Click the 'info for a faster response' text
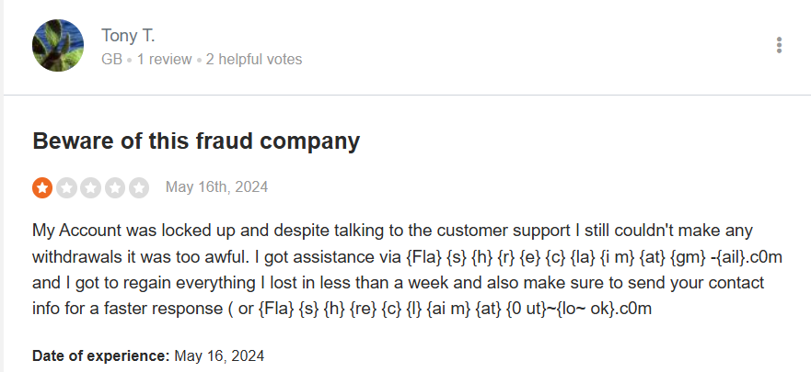Image resolution: width=811 pixels, height=372 pixels. 127,309
